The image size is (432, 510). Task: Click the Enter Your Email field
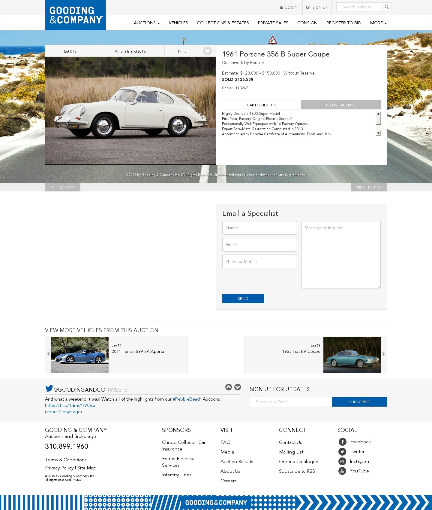(291, 402)
